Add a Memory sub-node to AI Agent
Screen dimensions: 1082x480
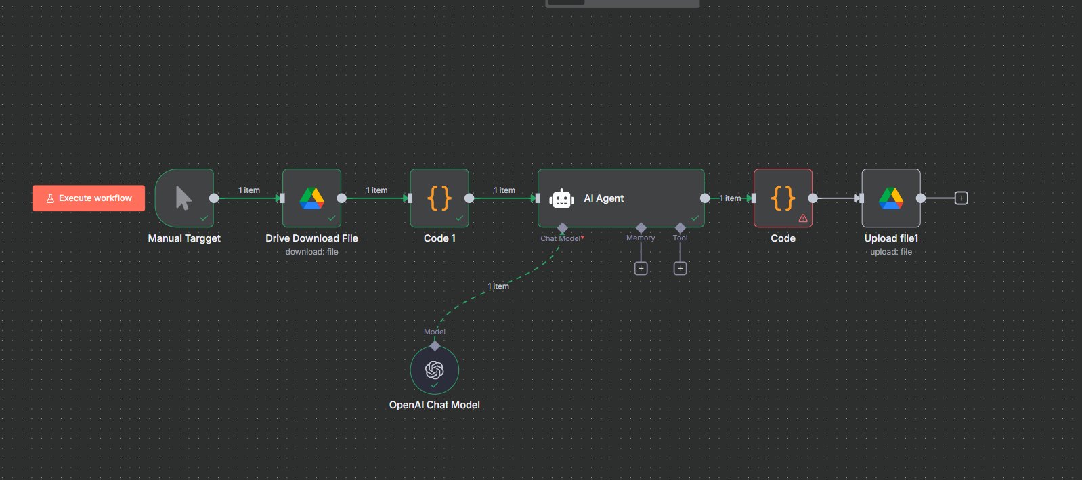641,269
